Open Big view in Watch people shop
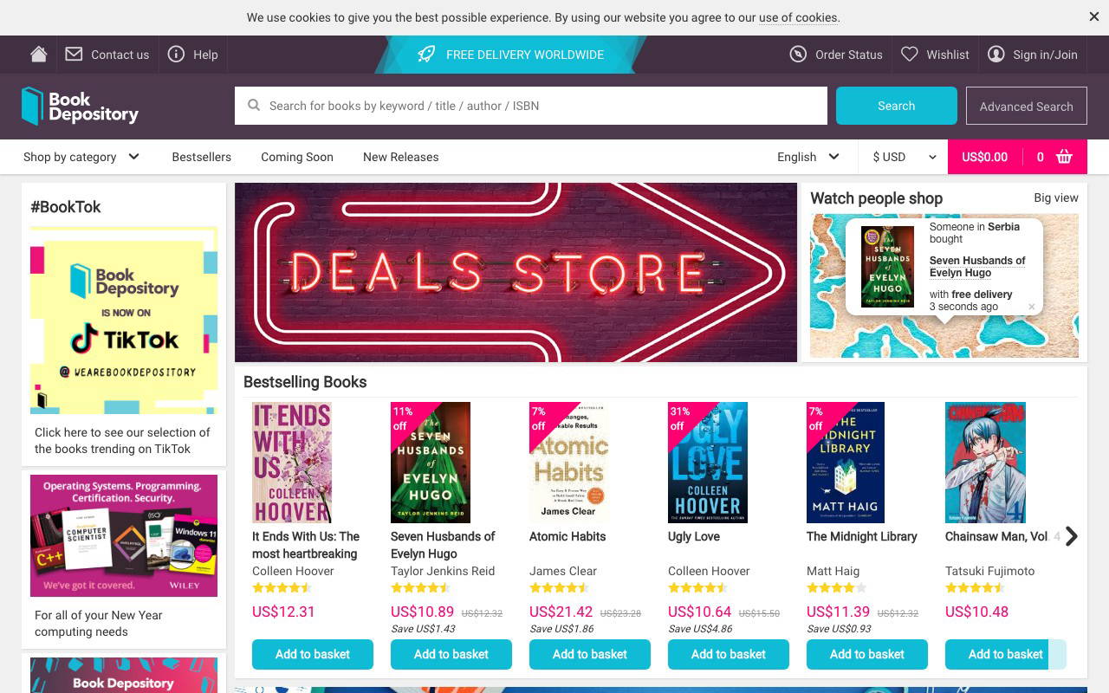The height and width of the screenshot is (693, 1109). coord(1055,198)
